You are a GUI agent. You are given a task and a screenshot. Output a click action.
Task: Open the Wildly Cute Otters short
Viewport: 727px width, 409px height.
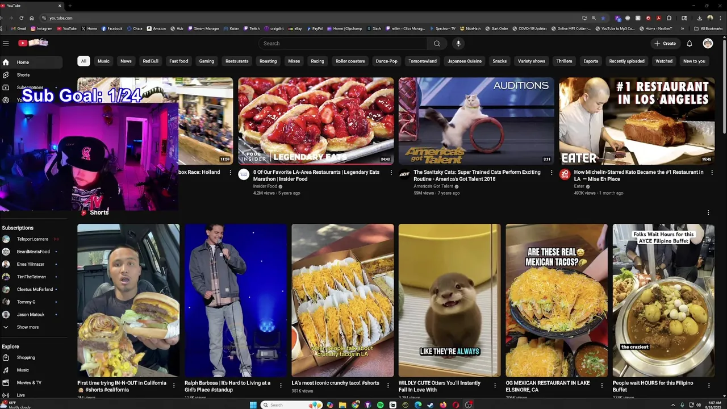click(x=450, y=301)
